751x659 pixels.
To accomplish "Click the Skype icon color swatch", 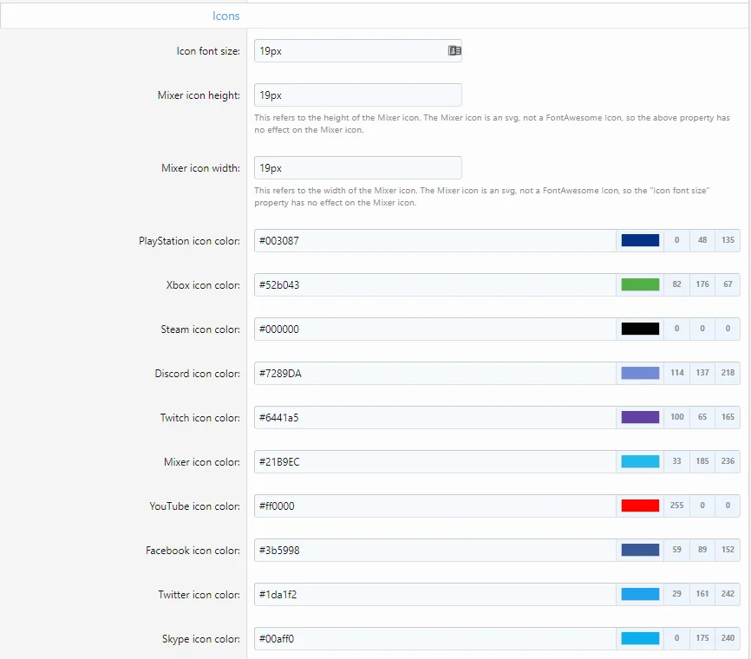I will click(640, 639).
